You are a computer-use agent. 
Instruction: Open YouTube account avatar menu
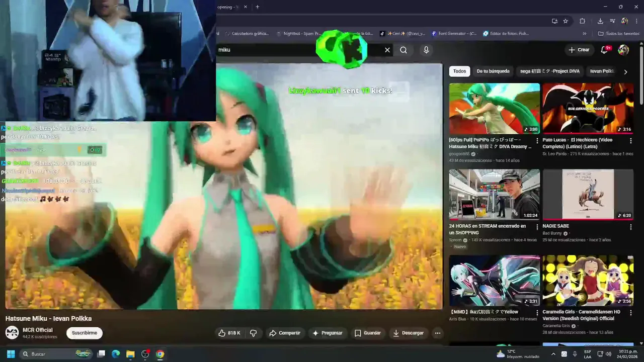[x=623, y=50]
